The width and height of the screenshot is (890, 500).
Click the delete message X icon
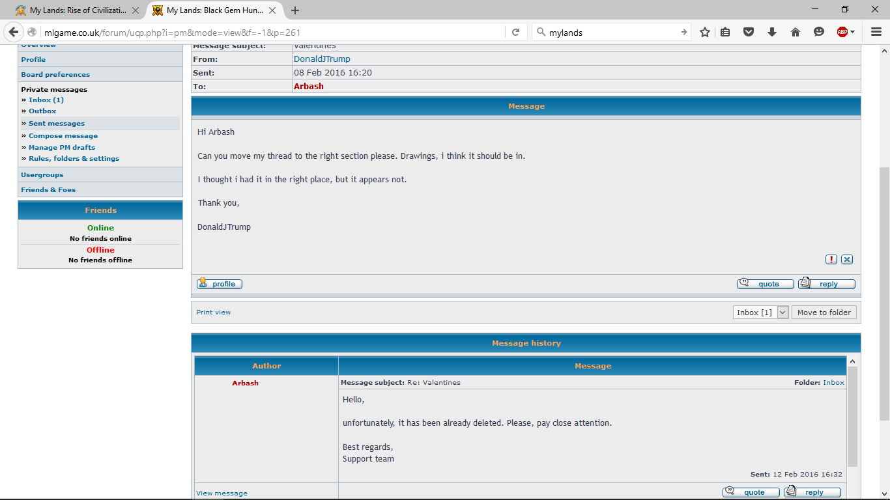(x=847, y=259)
